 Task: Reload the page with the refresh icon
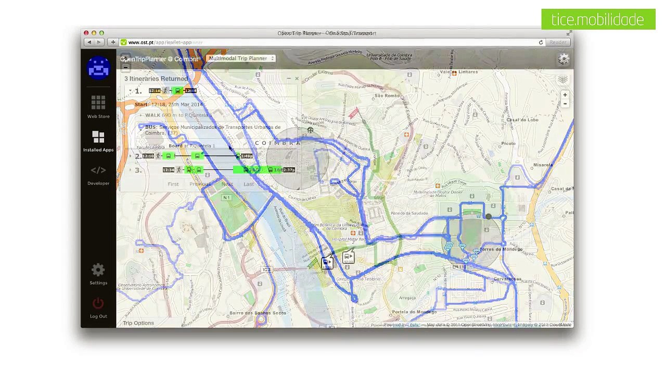(541, 43)
